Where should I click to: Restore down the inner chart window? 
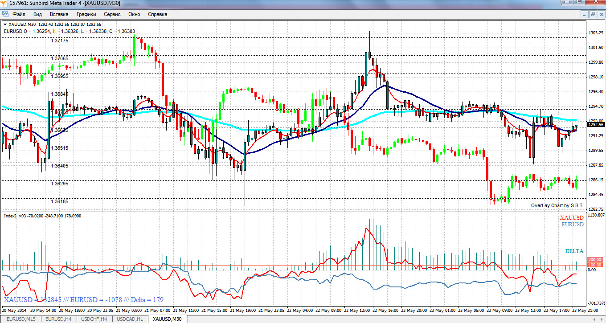[x=593, y=14]
